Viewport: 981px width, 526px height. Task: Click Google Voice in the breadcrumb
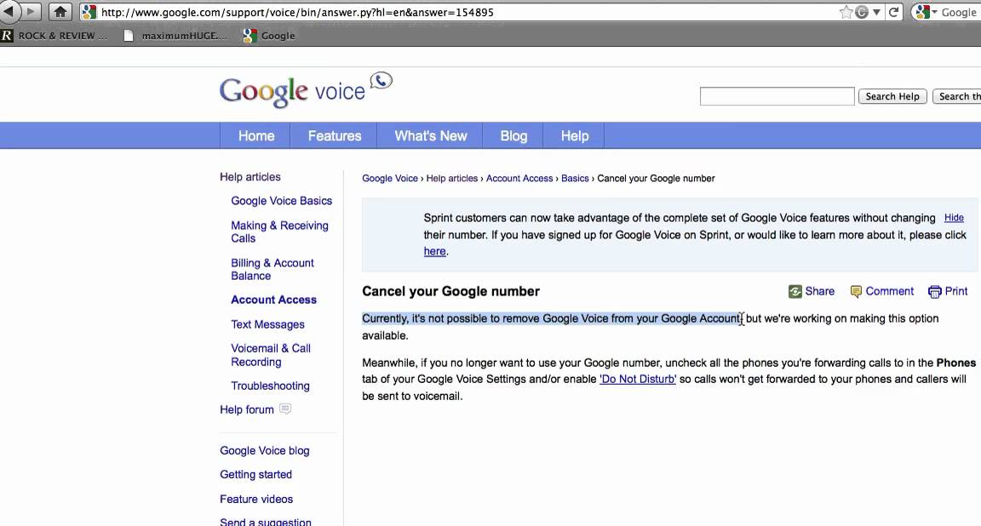coord(390,178)
